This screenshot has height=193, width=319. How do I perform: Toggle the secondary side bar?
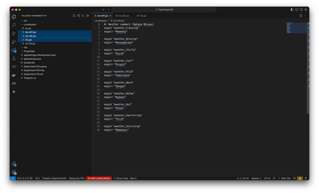(301, 10)
